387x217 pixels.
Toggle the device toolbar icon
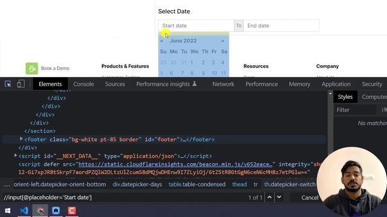click(x=21, y=84)
